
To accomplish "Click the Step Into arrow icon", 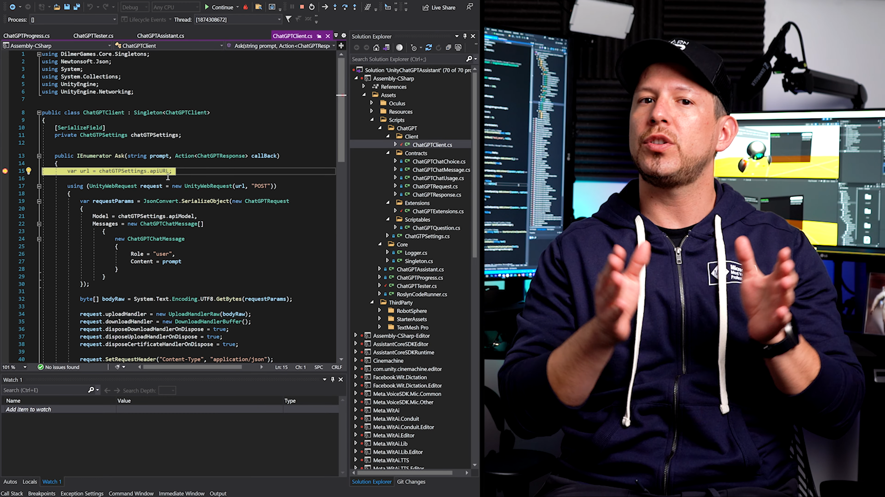I will pyautogui.click(x=335, y=7).
